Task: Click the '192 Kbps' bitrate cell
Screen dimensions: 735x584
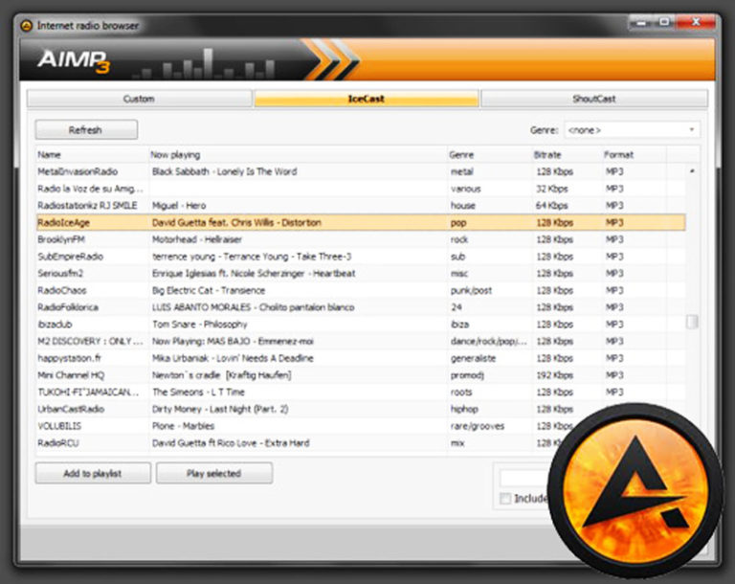Action: click(x=554, y=375)
